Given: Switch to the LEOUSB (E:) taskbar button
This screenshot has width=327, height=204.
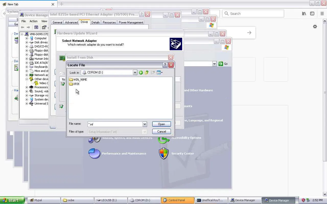Looking at the screenshot, I should (x=111, y=200).
